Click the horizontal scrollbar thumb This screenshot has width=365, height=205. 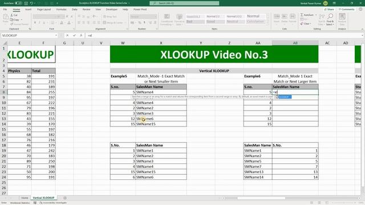(x=261, y=198)
